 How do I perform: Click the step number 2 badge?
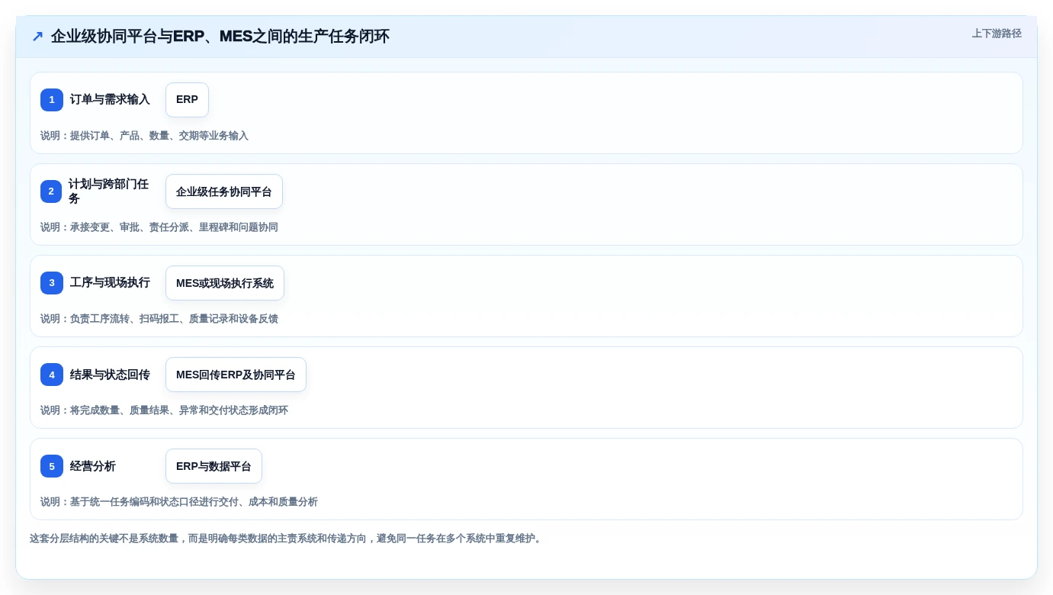tap(51, 191)
